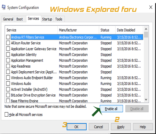Select the AllJoyn Router Service name
Viewport: 156px width, 134px height.
click(26, 43)
